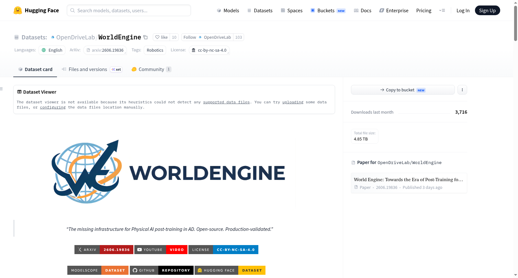
Task: Open the arXiv 2606.19836 badge
Action: tap(104, 250)
